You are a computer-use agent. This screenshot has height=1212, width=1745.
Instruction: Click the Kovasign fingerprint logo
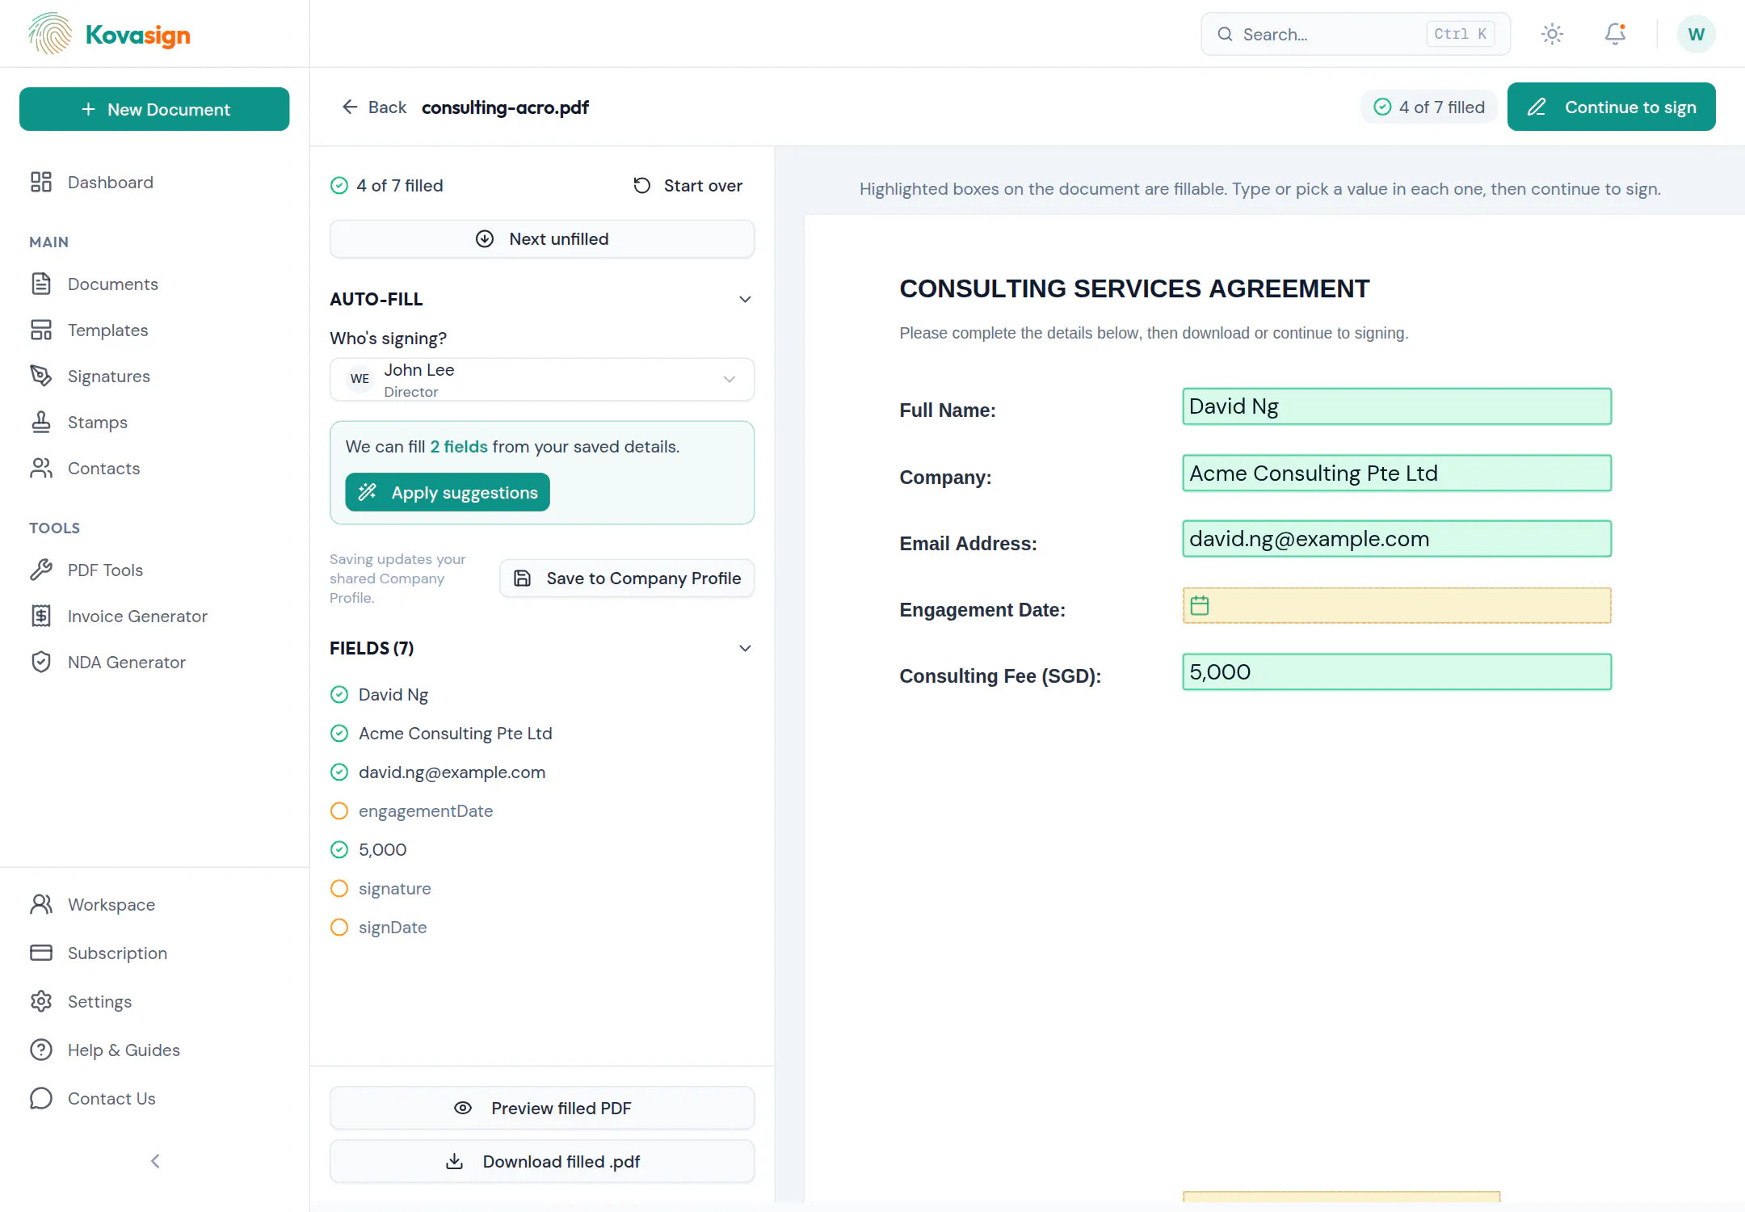click(x=50, y=34)
